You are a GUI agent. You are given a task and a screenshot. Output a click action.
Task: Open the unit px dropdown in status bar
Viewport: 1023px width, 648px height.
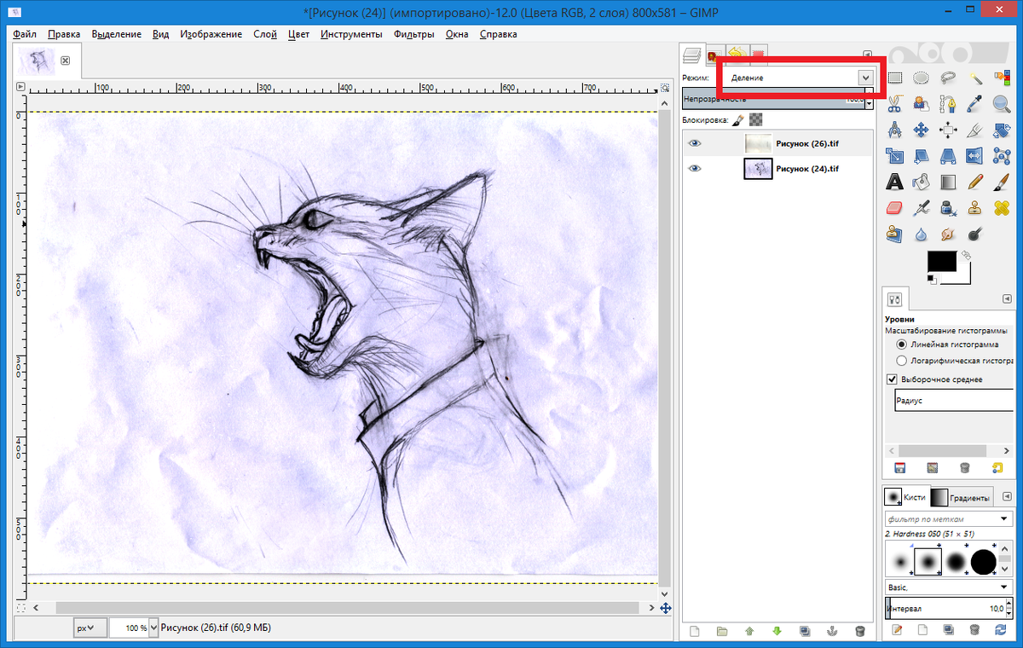click(x=90, y=628)
